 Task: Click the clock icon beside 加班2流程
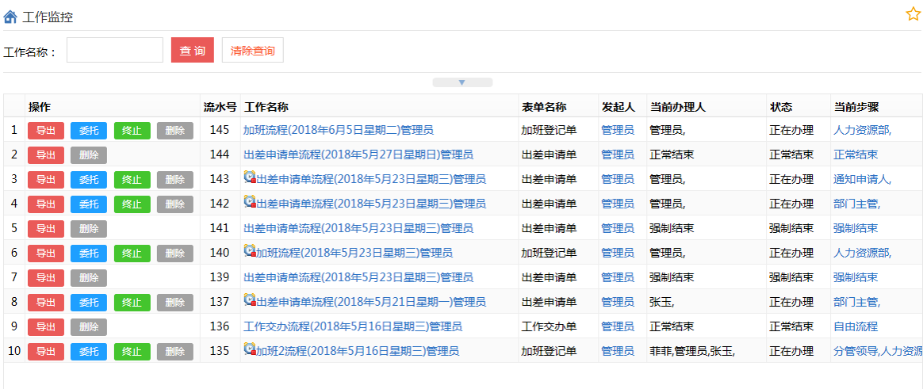click(x=250, y=350)
